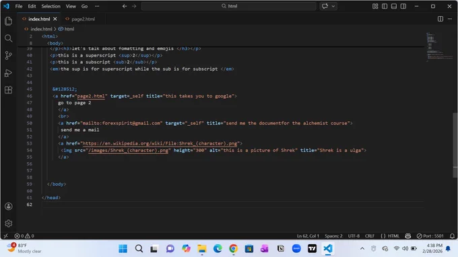Change CRLF end of line sequence

click(370, 235)
